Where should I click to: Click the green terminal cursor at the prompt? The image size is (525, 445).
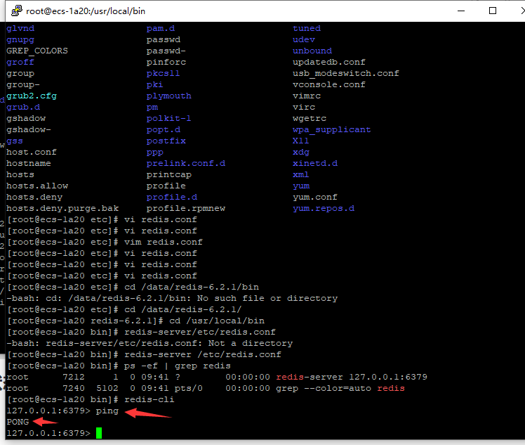click(x=99, y=433)
